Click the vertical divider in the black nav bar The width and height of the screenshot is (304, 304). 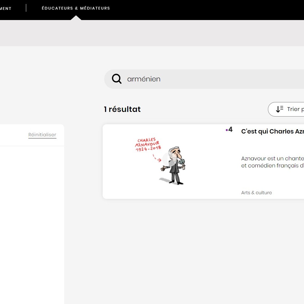pos(26,8)
